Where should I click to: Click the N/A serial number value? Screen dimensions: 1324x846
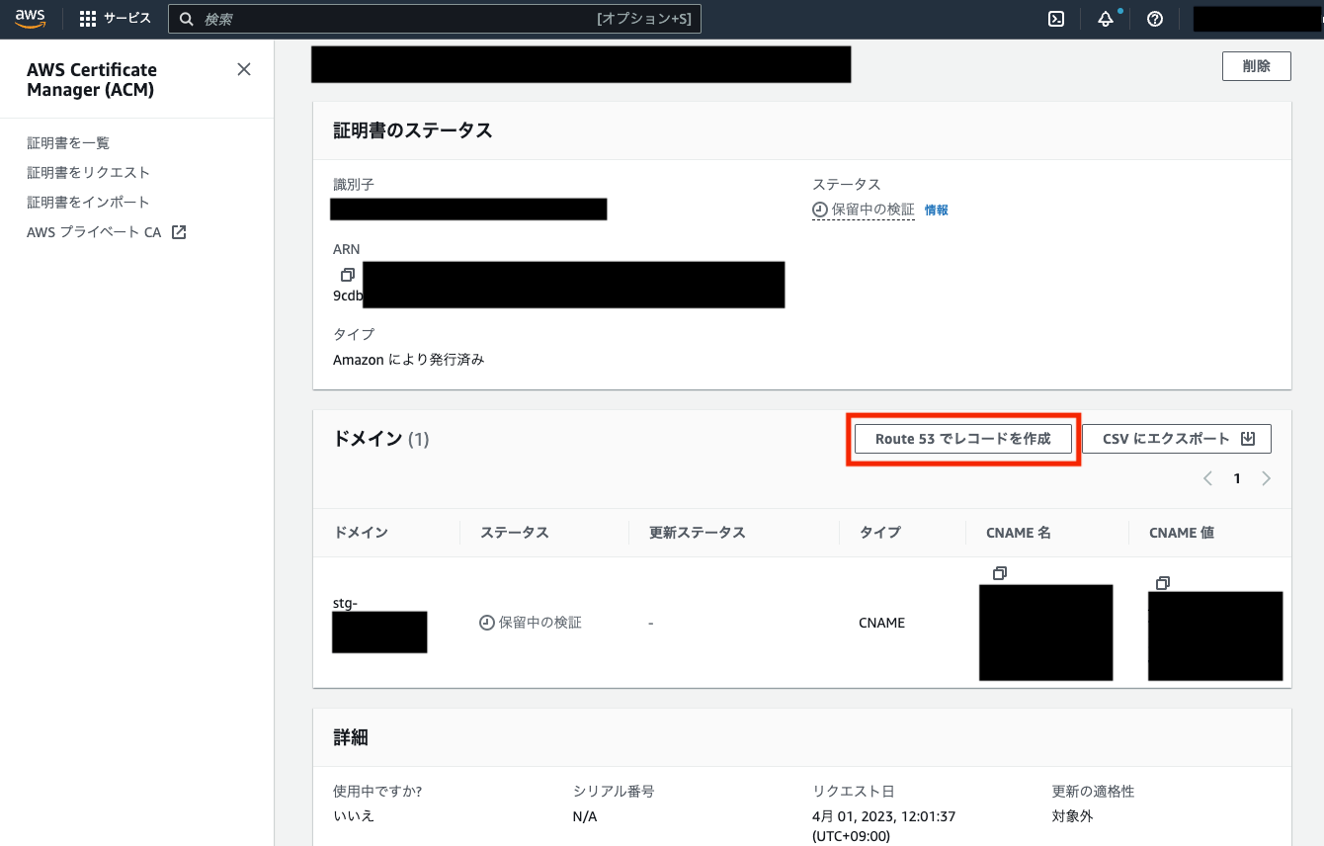[x=585, y=816]
